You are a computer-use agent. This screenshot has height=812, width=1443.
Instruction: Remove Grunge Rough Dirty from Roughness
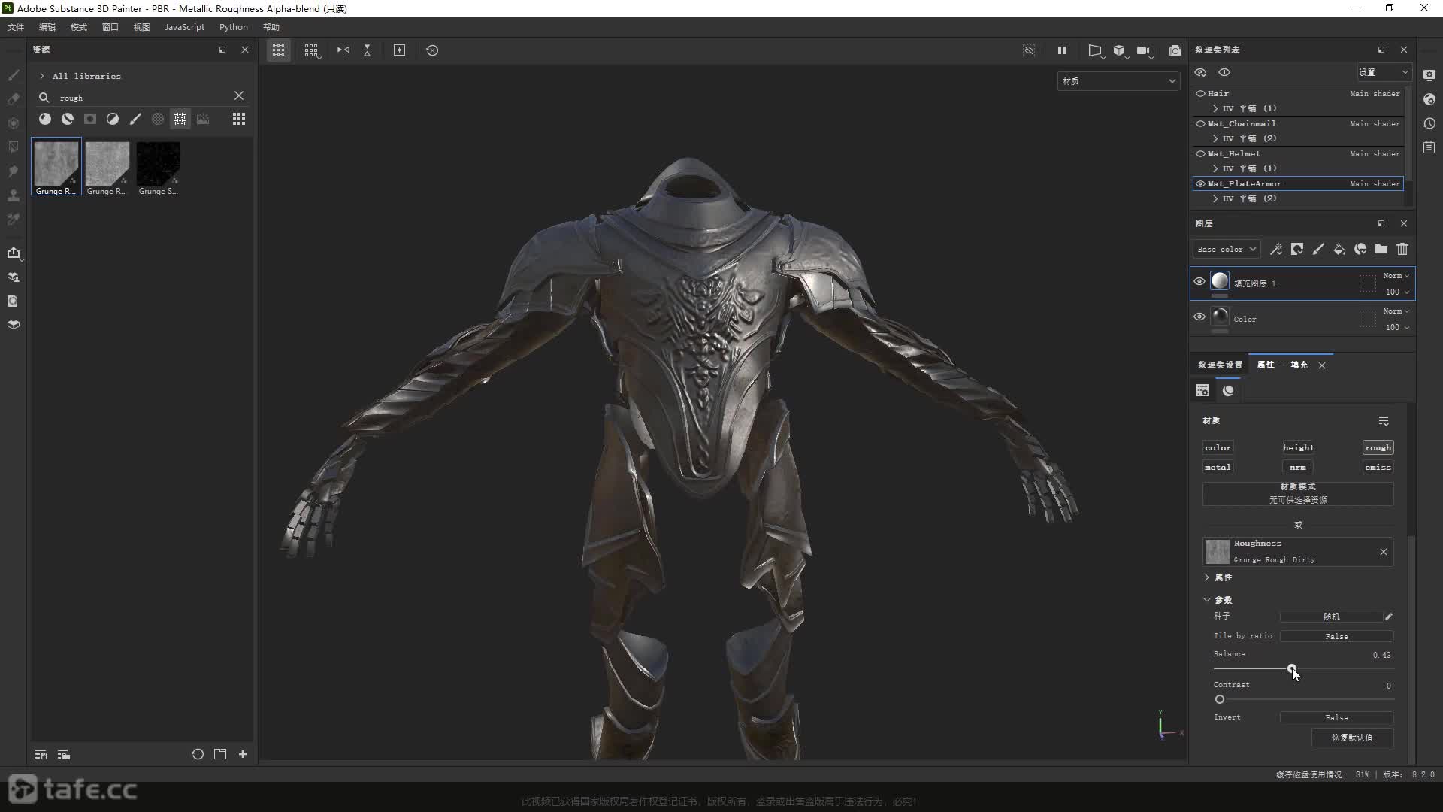tap(1384, 552)
